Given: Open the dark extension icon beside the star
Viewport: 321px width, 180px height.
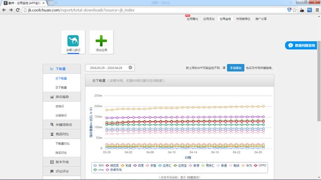Looking at the screenshot, I should (302, 10).
